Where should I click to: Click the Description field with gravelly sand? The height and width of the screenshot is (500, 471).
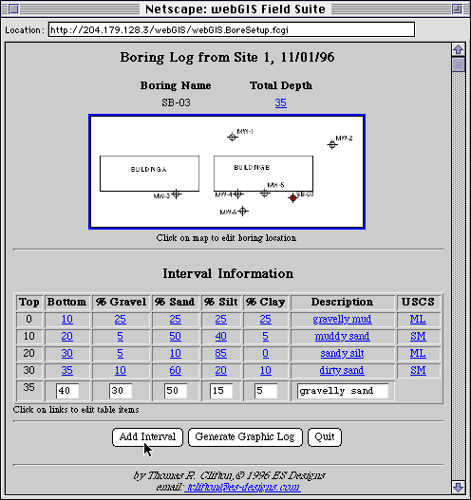[343, 391]
